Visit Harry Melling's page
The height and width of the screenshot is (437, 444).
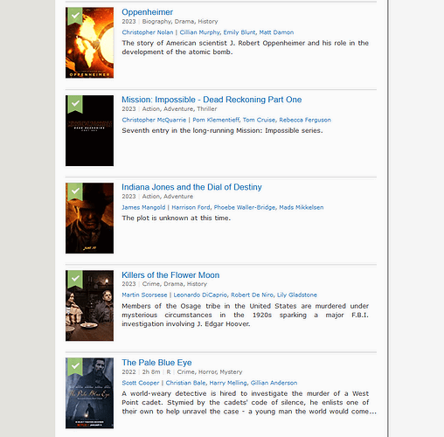point(228,383)
